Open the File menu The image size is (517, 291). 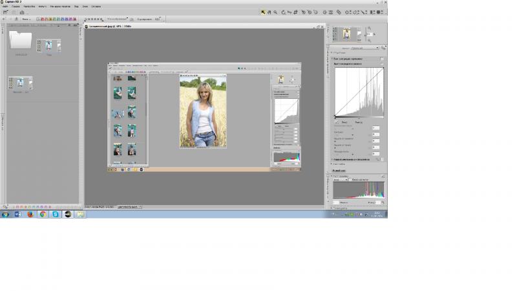click(x=5, y=6)
